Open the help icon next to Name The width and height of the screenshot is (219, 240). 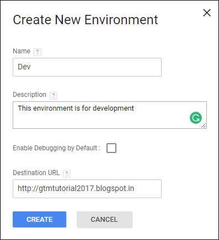tap(38, 52)
